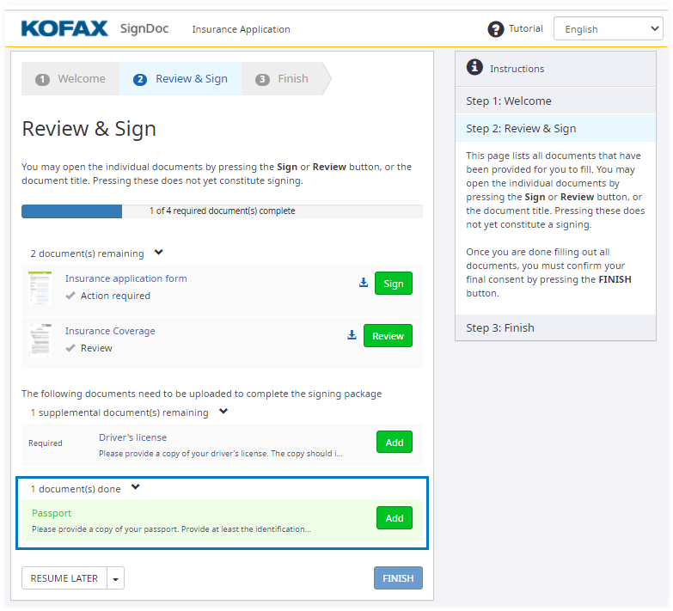Click the document completion progress bar
The width and height of the screenshot is (673, 611).
pos(222,211)
